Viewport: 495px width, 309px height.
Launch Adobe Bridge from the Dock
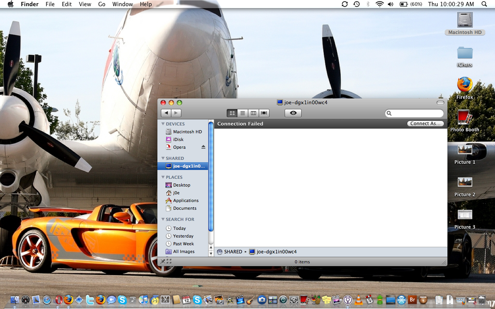[x=412, y=300]
